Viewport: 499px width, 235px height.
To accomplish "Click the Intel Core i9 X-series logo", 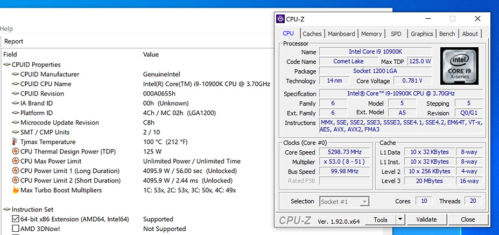I will 459,66.
